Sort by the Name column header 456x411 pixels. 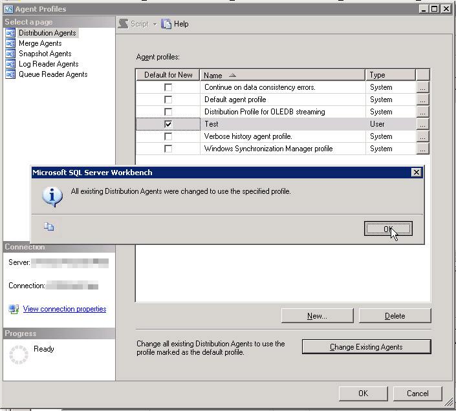[x=283, y=75]
